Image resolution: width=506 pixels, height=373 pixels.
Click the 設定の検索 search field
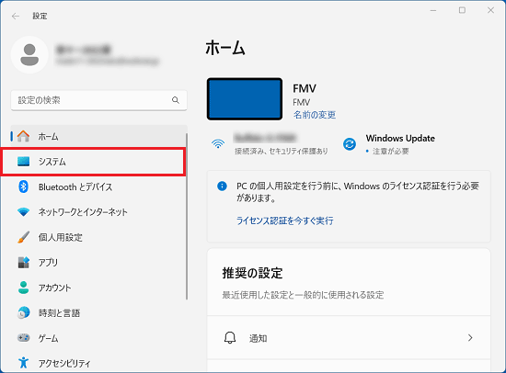tap(98, 100)
